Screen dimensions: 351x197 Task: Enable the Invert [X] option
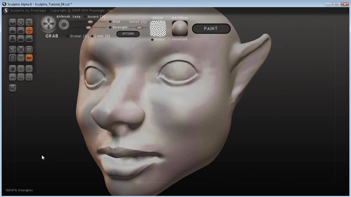click(85, 16)
